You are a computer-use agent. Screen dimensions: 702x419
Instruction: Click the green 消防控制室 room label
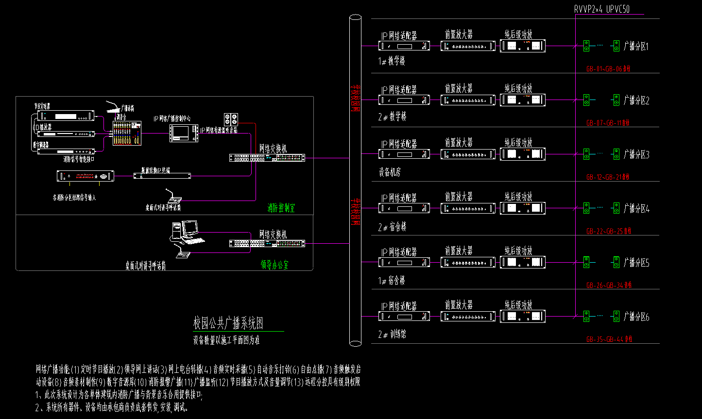click(x=281, y=208)
